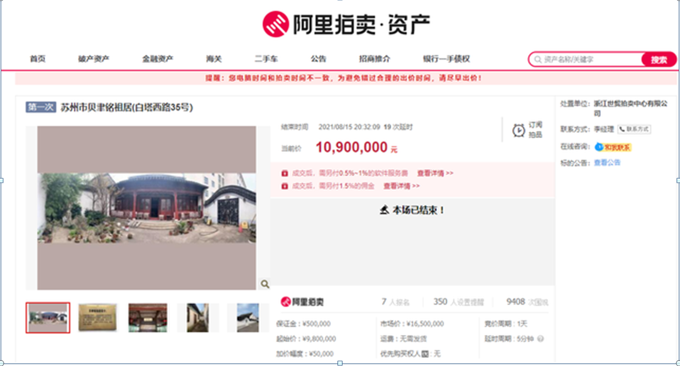The width and height of the screenshot is (680, 366).
Task: Open the 破产资产 navigation item
Action: [94, 58]
